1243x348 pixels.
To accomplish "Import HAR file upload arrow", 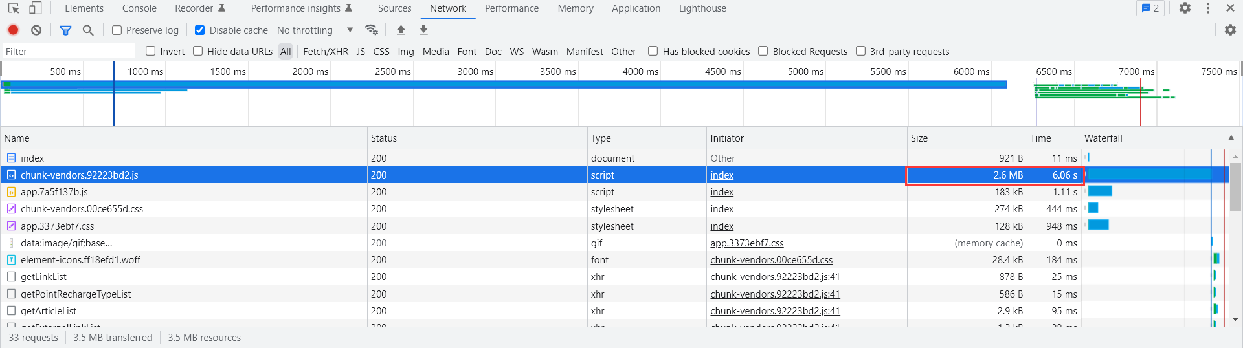I will click(401, 30).
